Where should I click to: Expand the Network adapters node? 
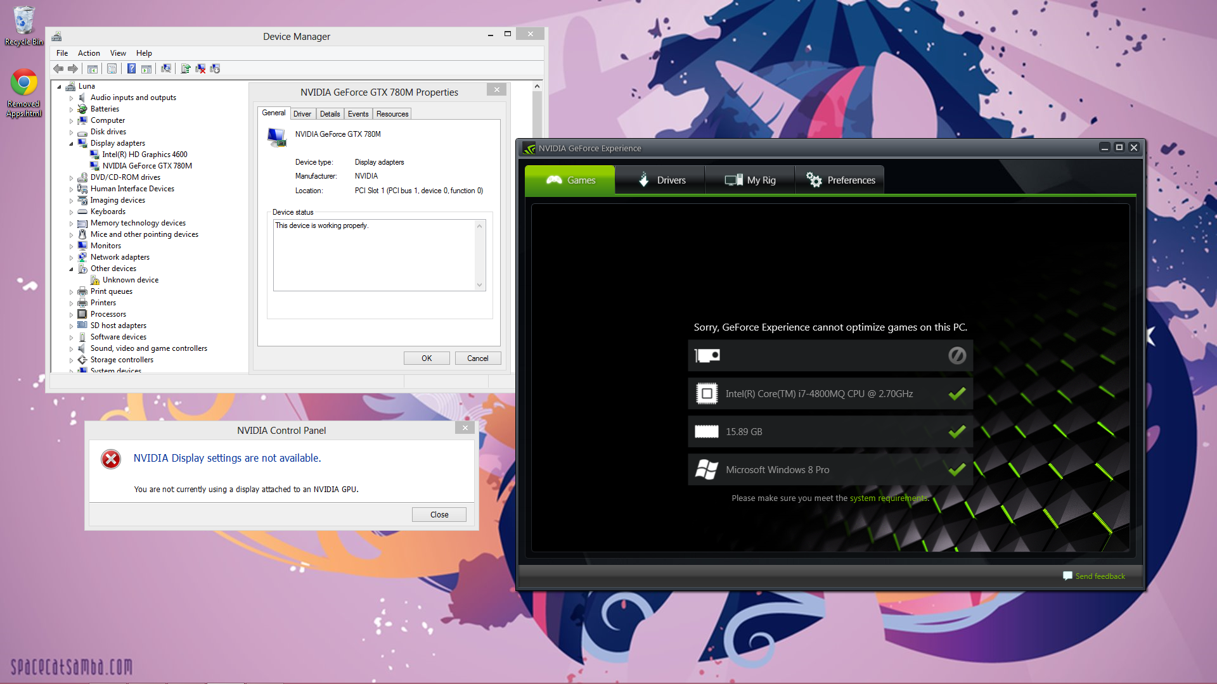[x=71, y=258]
